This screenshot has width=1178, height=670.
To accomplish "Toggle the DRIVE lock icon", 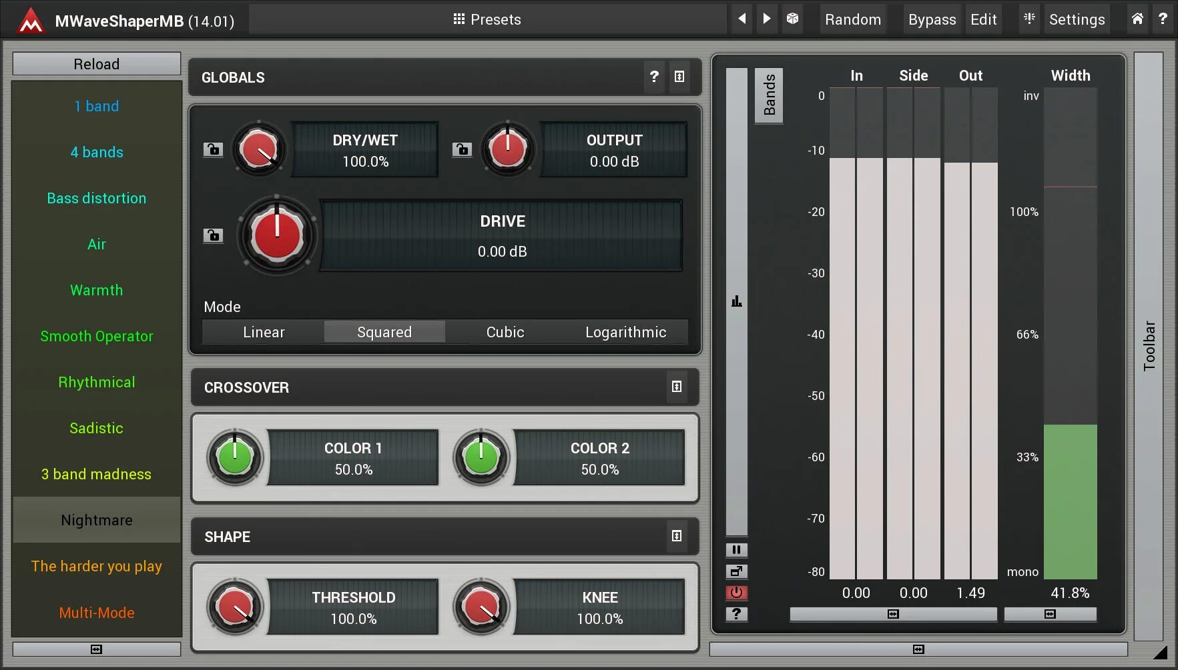I will 213,235.
